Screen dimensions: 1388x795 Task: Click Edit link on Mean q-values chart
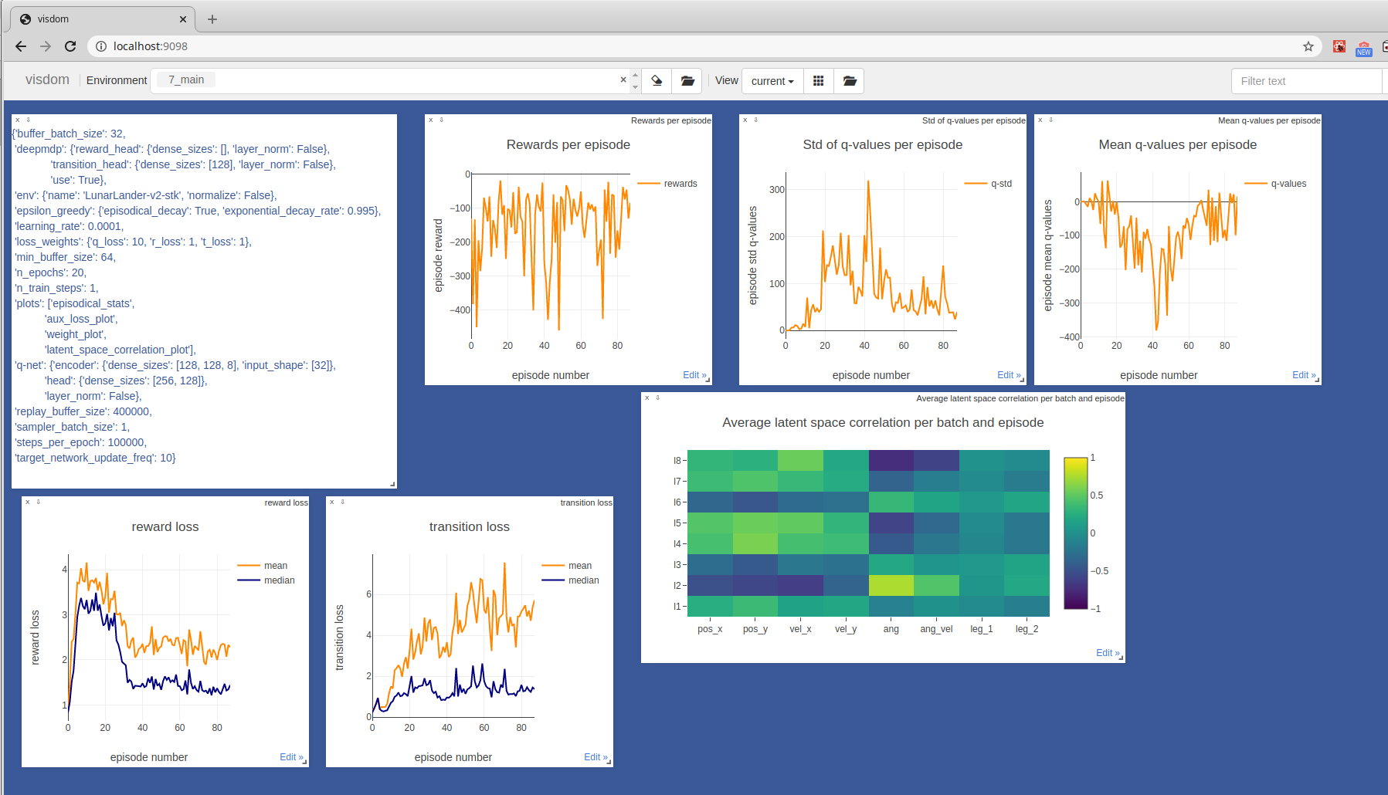[x=1303, y=375]
